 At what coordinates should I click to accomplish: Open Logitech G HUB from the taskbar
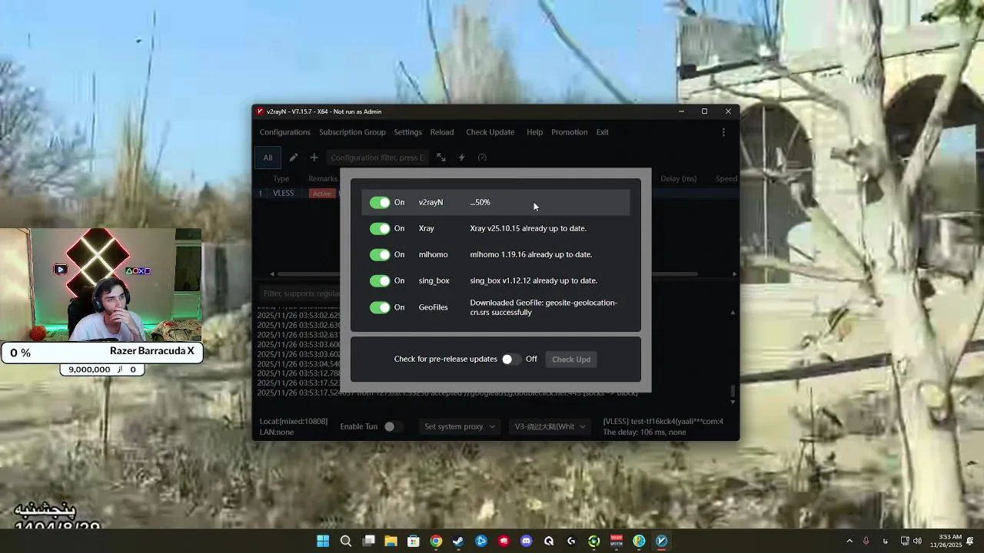pyautogui.click(x=571, y=541)
